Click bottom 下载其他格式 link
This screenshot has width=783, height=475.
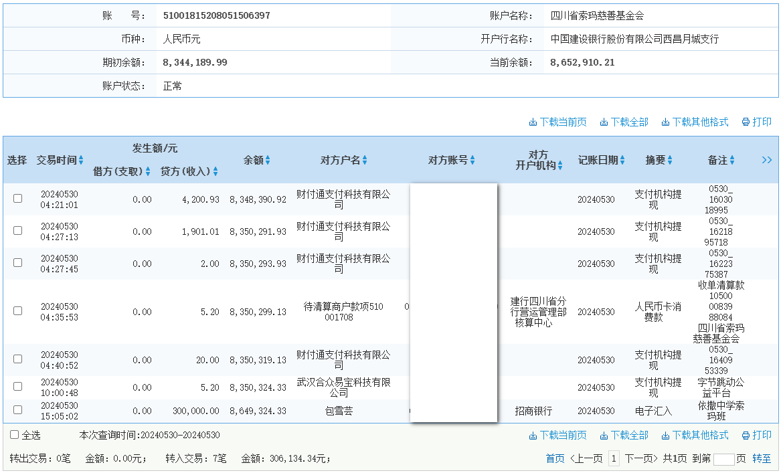[695, 436]
